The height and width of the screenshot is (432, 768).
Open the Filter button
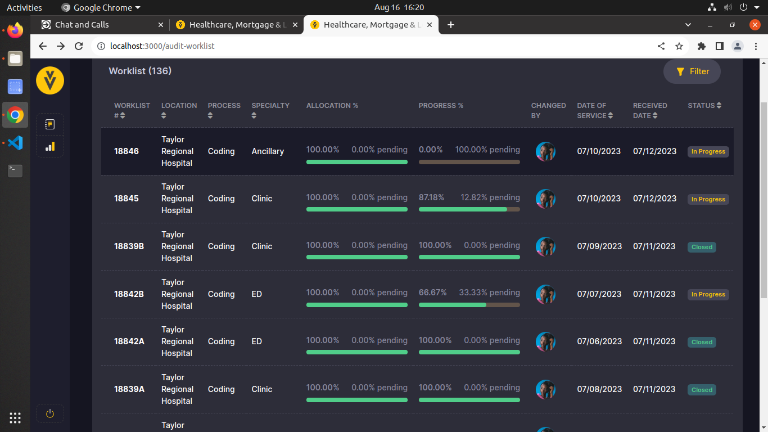692,71
